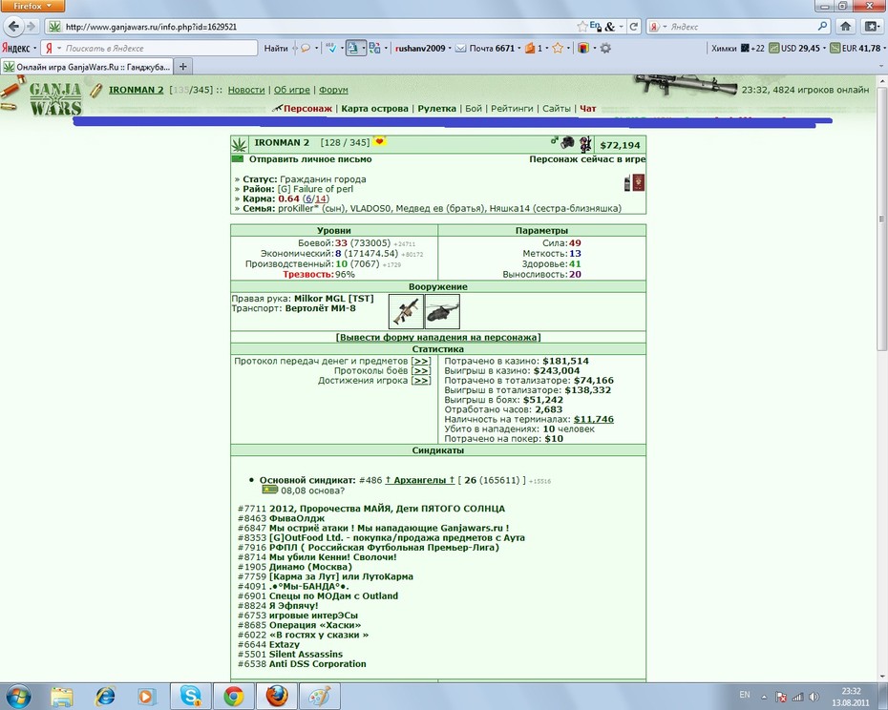Open the Новости link

tap(246, 90)
